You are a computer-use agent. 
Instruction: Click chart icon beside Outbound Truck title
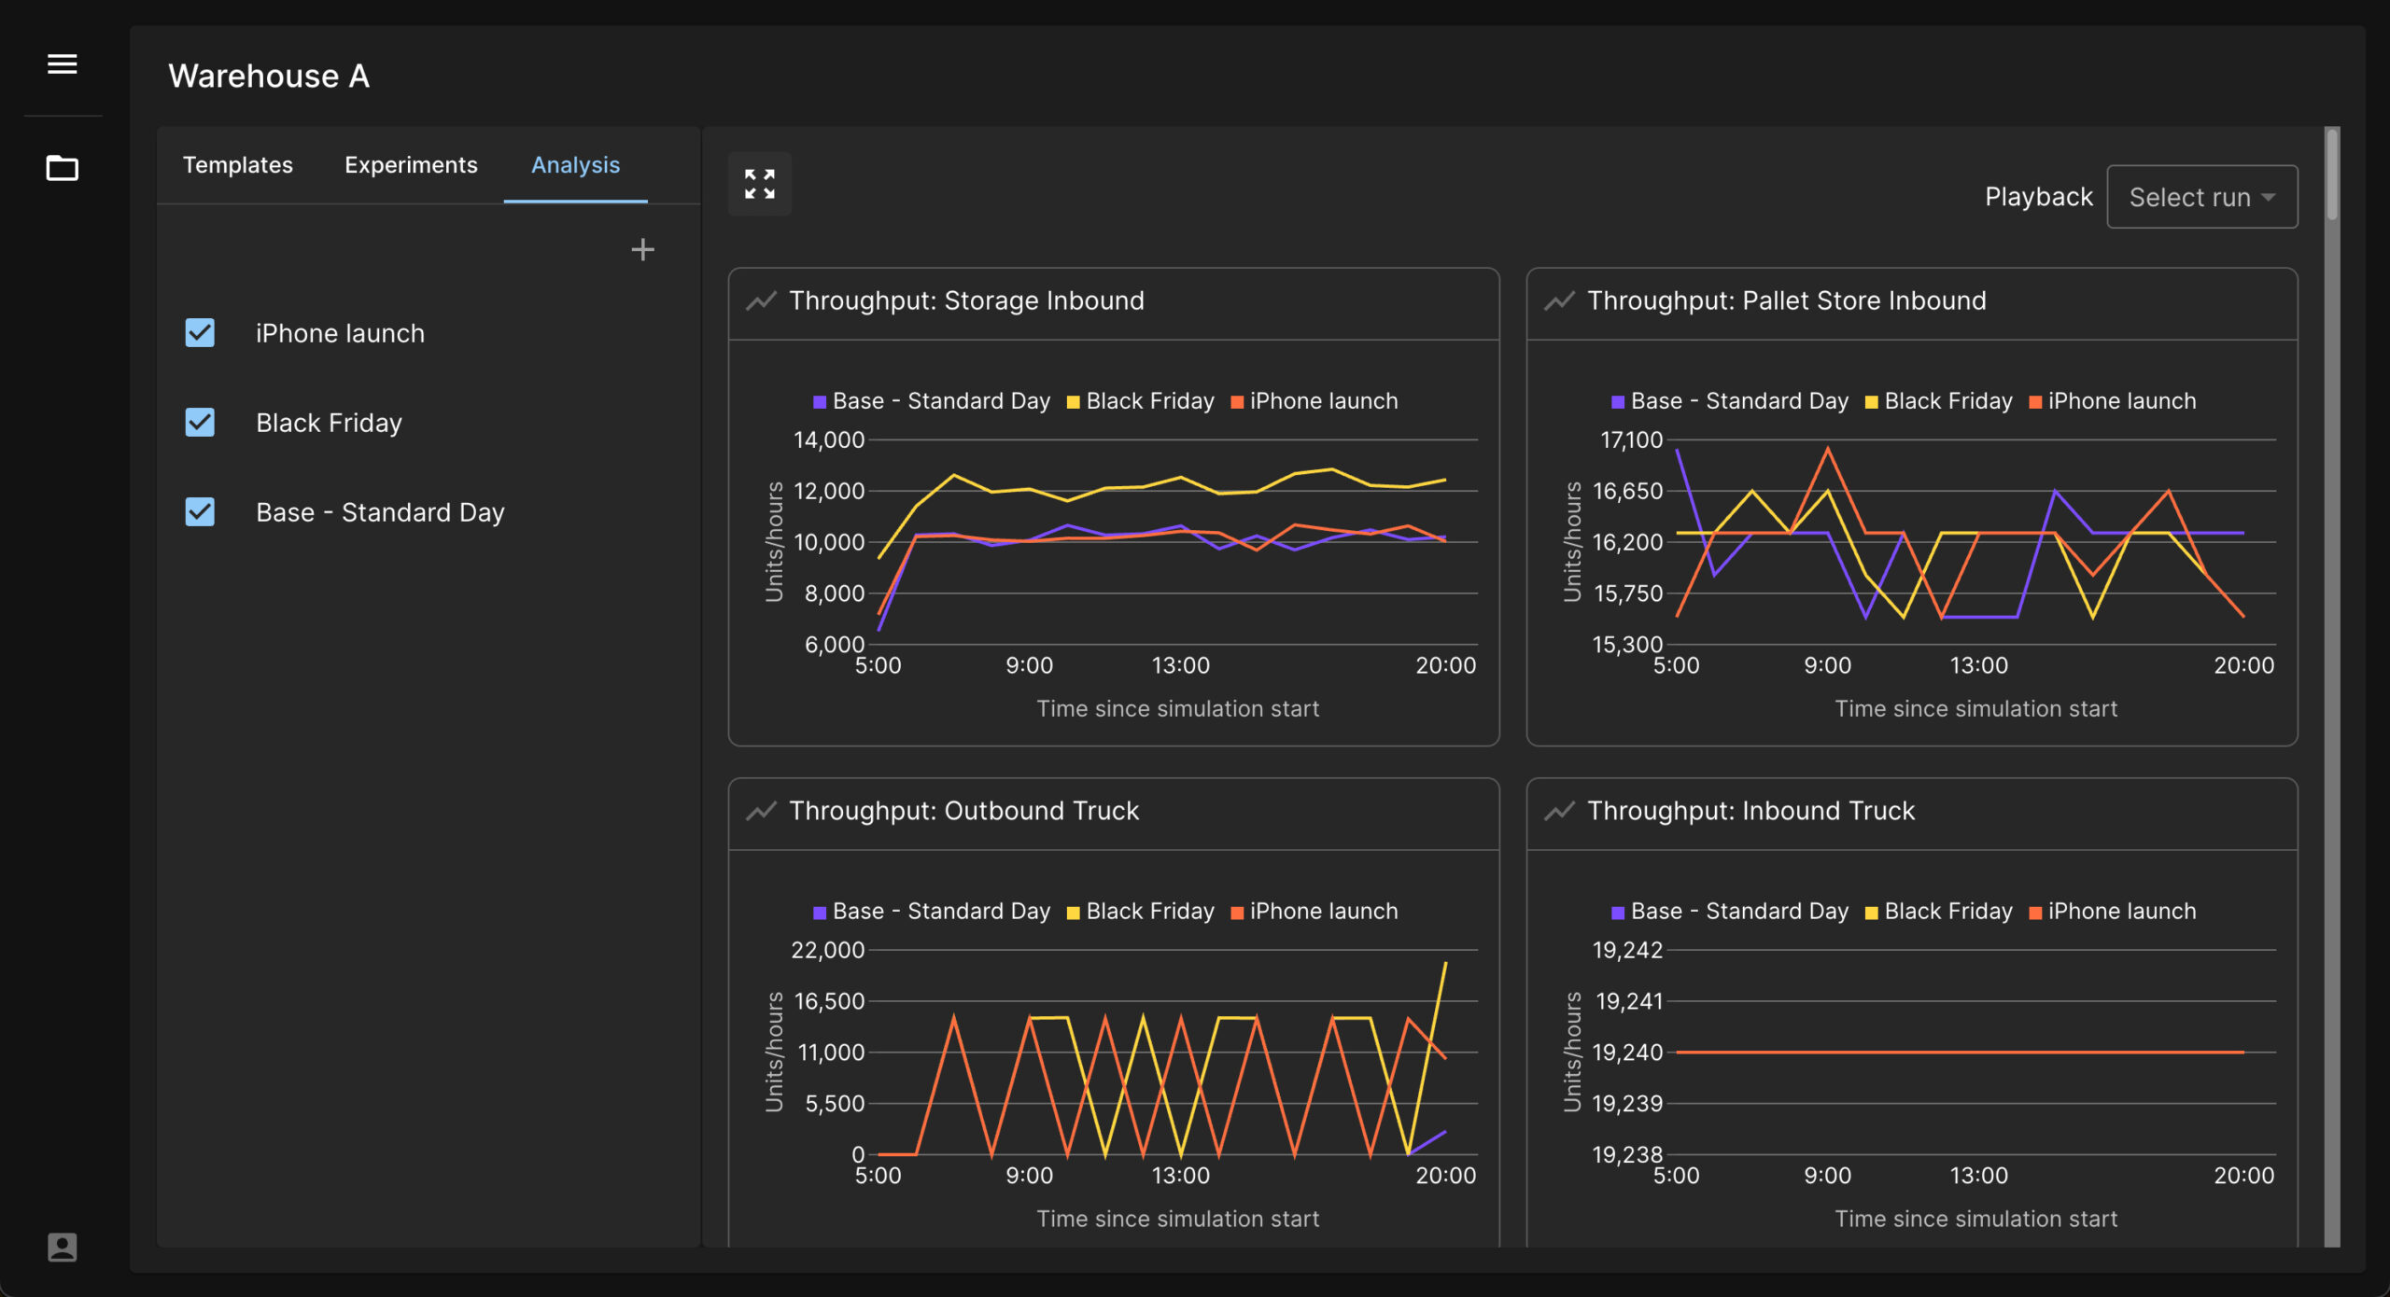tap(761, 811)
